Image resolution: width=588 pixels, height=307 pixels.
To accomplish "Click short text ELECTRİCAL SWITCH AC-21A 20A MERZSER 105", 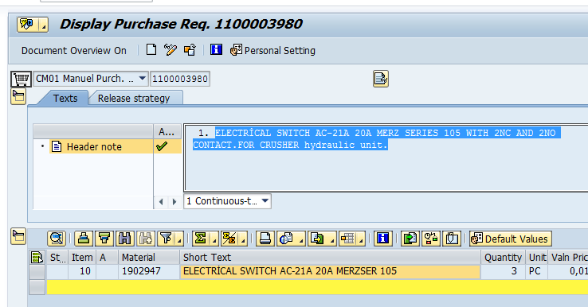I will tap(330, 271).
